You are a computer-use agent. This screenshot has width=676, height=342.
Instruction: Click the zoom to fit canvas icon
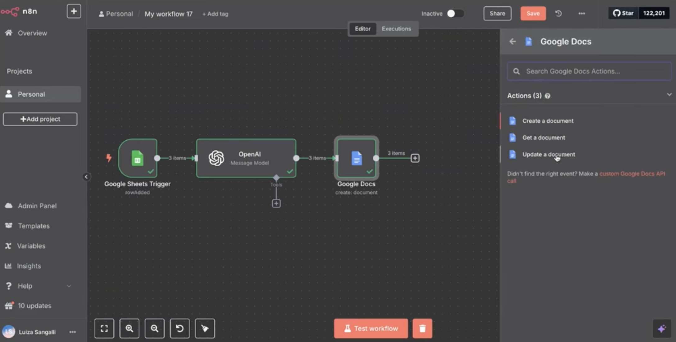coord(104,328)
